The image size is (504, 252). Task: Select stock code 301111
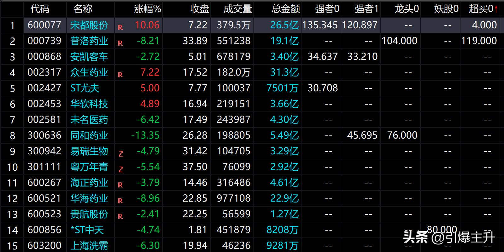click(x=44, y=167)
